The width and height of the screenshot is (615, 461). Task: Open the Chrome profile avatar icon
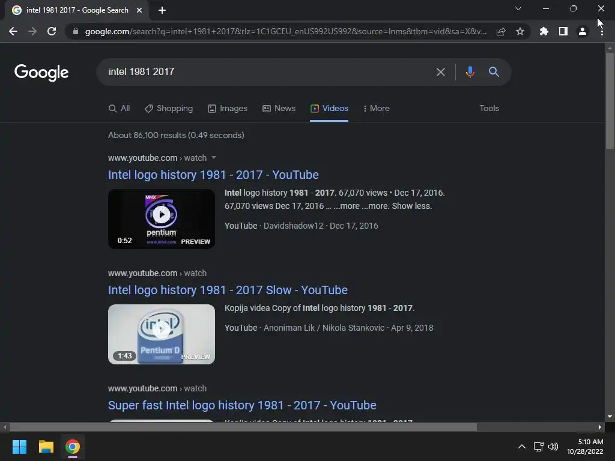[x=583, y=31]
